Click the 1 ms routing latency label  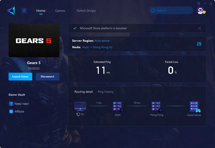[99, 103]
